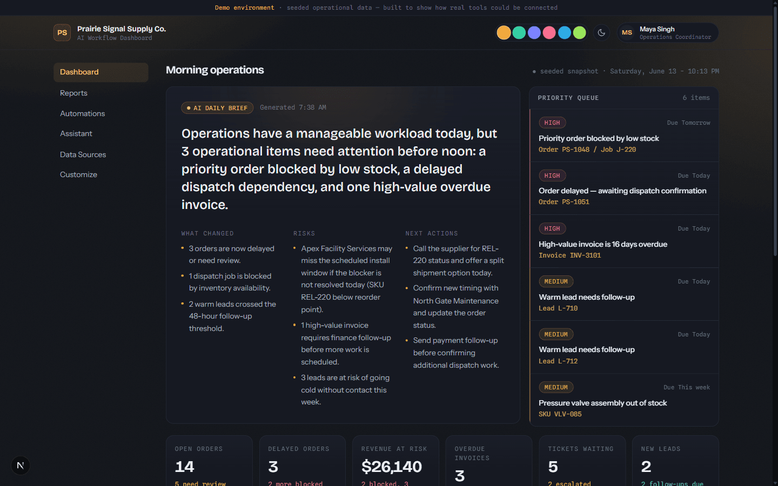Viewport: 778px width, 486px height.
Task: Choose the purple accent color swatch
Action: click(x=534, y=32)
